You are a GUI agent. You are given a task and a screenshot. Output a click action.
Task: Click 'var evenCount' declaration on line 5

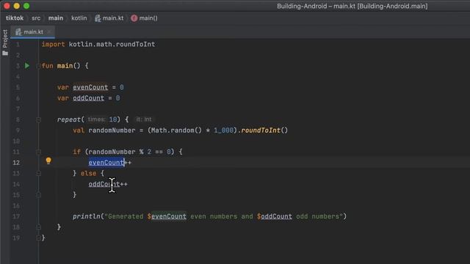point(82,87)
